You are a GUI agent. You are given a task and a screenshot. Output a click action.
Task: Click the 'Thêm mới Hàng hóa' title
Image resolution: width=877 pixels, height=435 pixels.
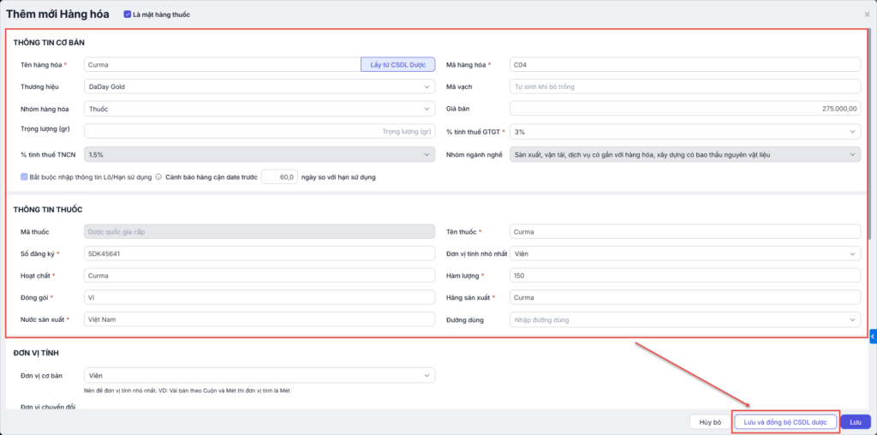click(57, 14)
